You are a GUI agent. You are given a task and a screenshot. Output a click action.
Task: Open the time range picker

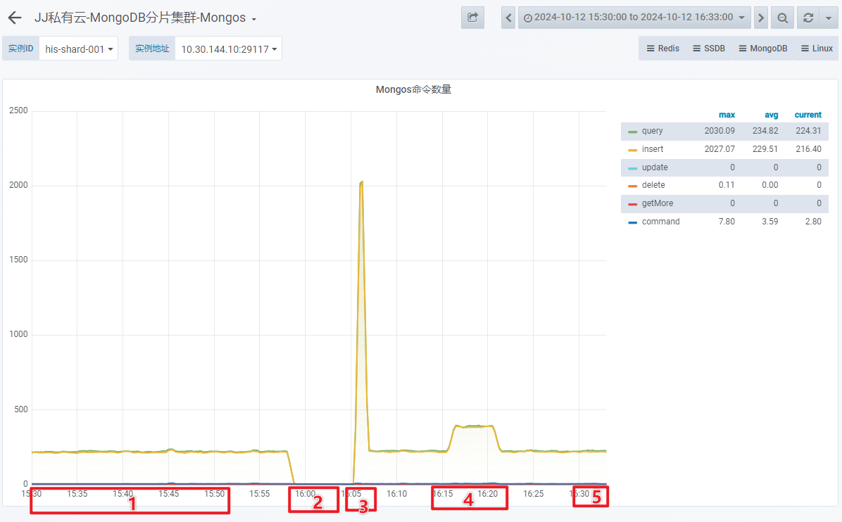coord(634,18)
